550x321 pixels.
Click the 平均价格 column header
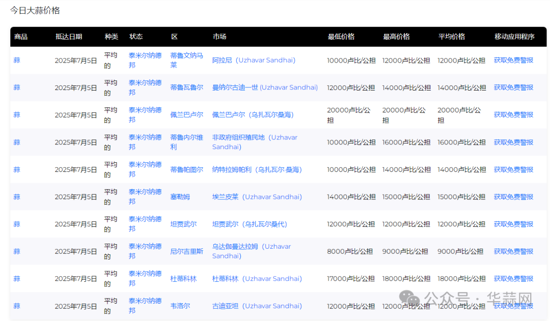pos(451,37)
